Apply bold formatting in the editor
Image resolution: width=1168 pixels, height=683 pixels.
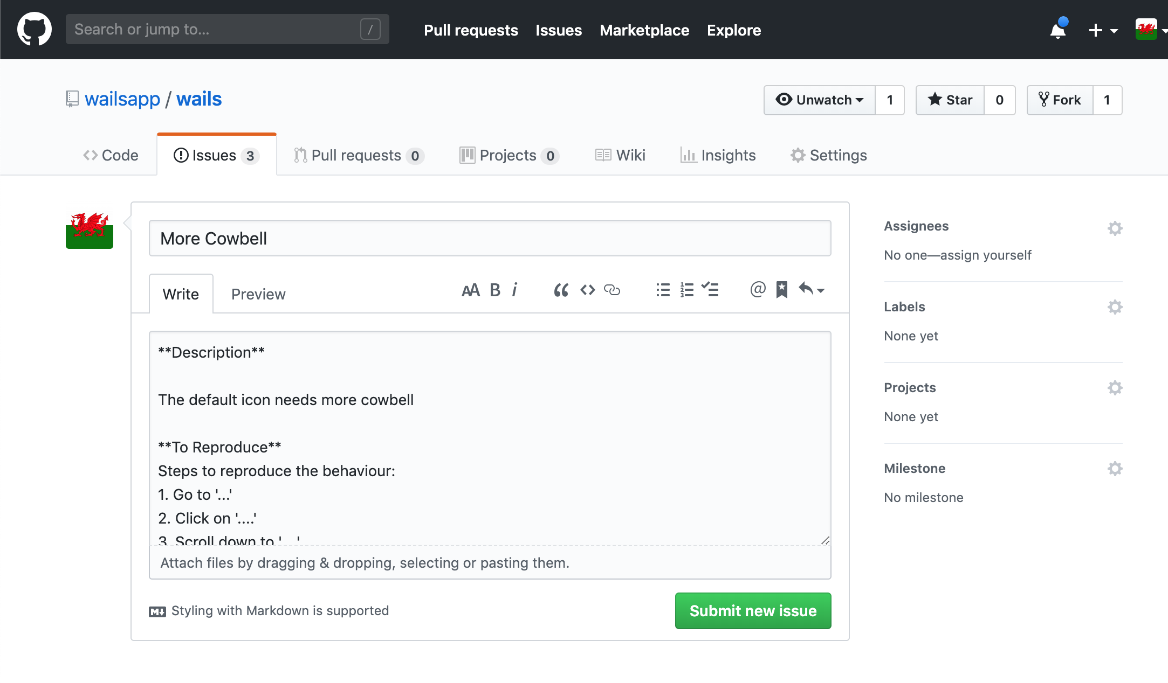pyautogui.click(x=494, y=290)
